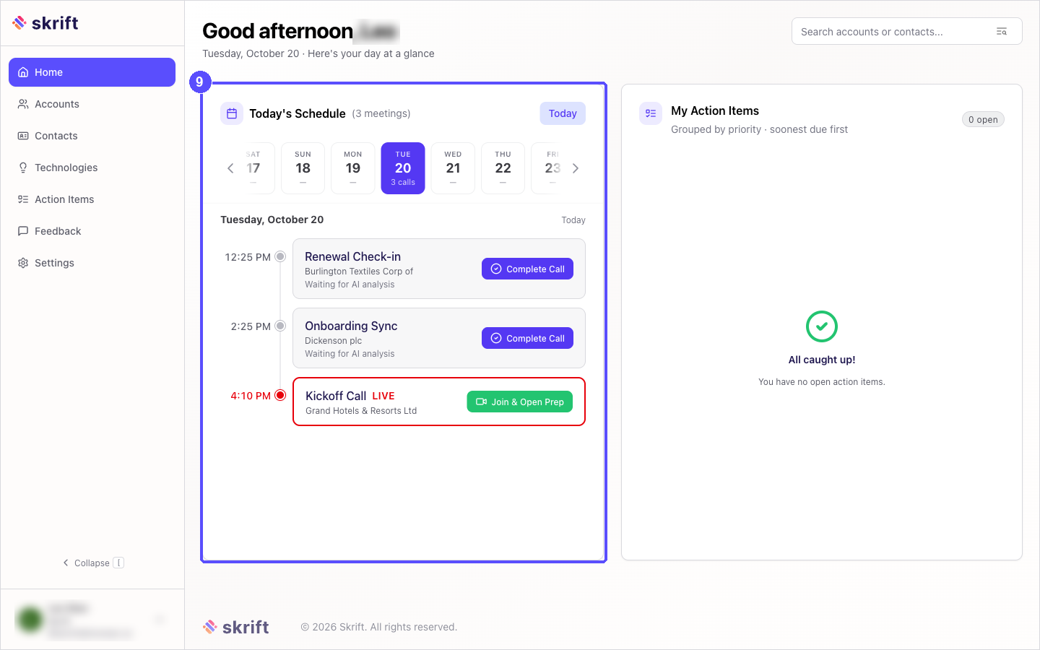The height and width of the screenshot is (650, 1040).
Task: Click the green All caught up checkmark
Action: pyautogui.click(x=822, y=326)
